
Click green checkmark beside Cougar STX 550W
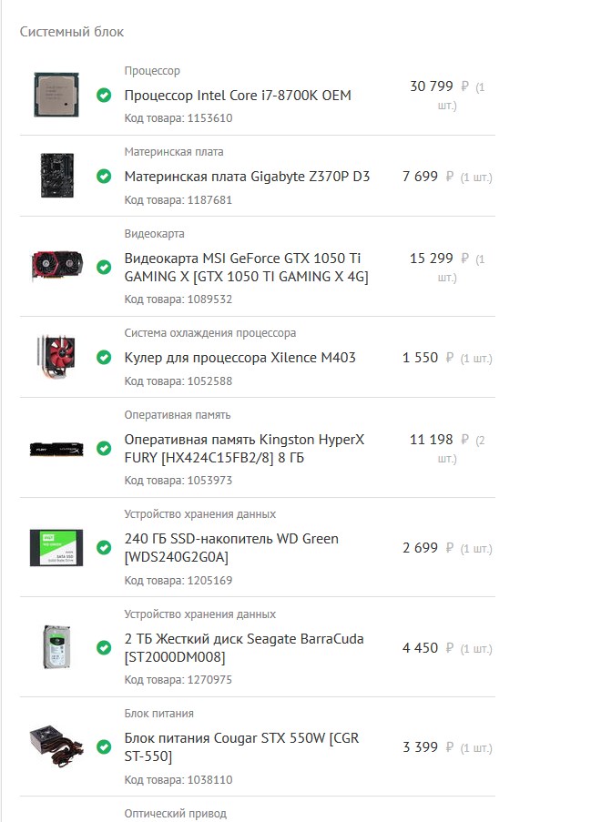[104, 746]
